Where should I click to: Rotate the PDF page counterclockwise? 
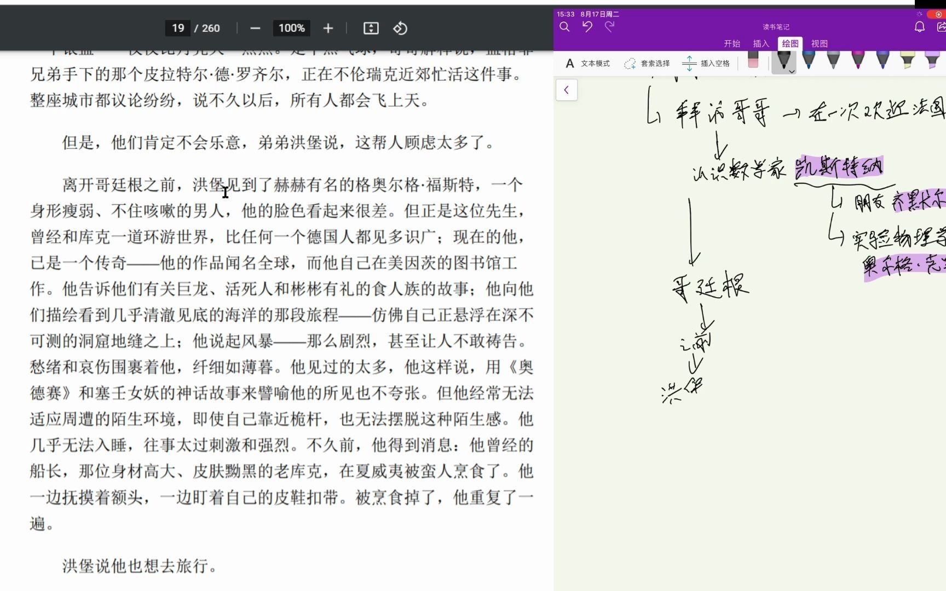(x=400, y=28)
